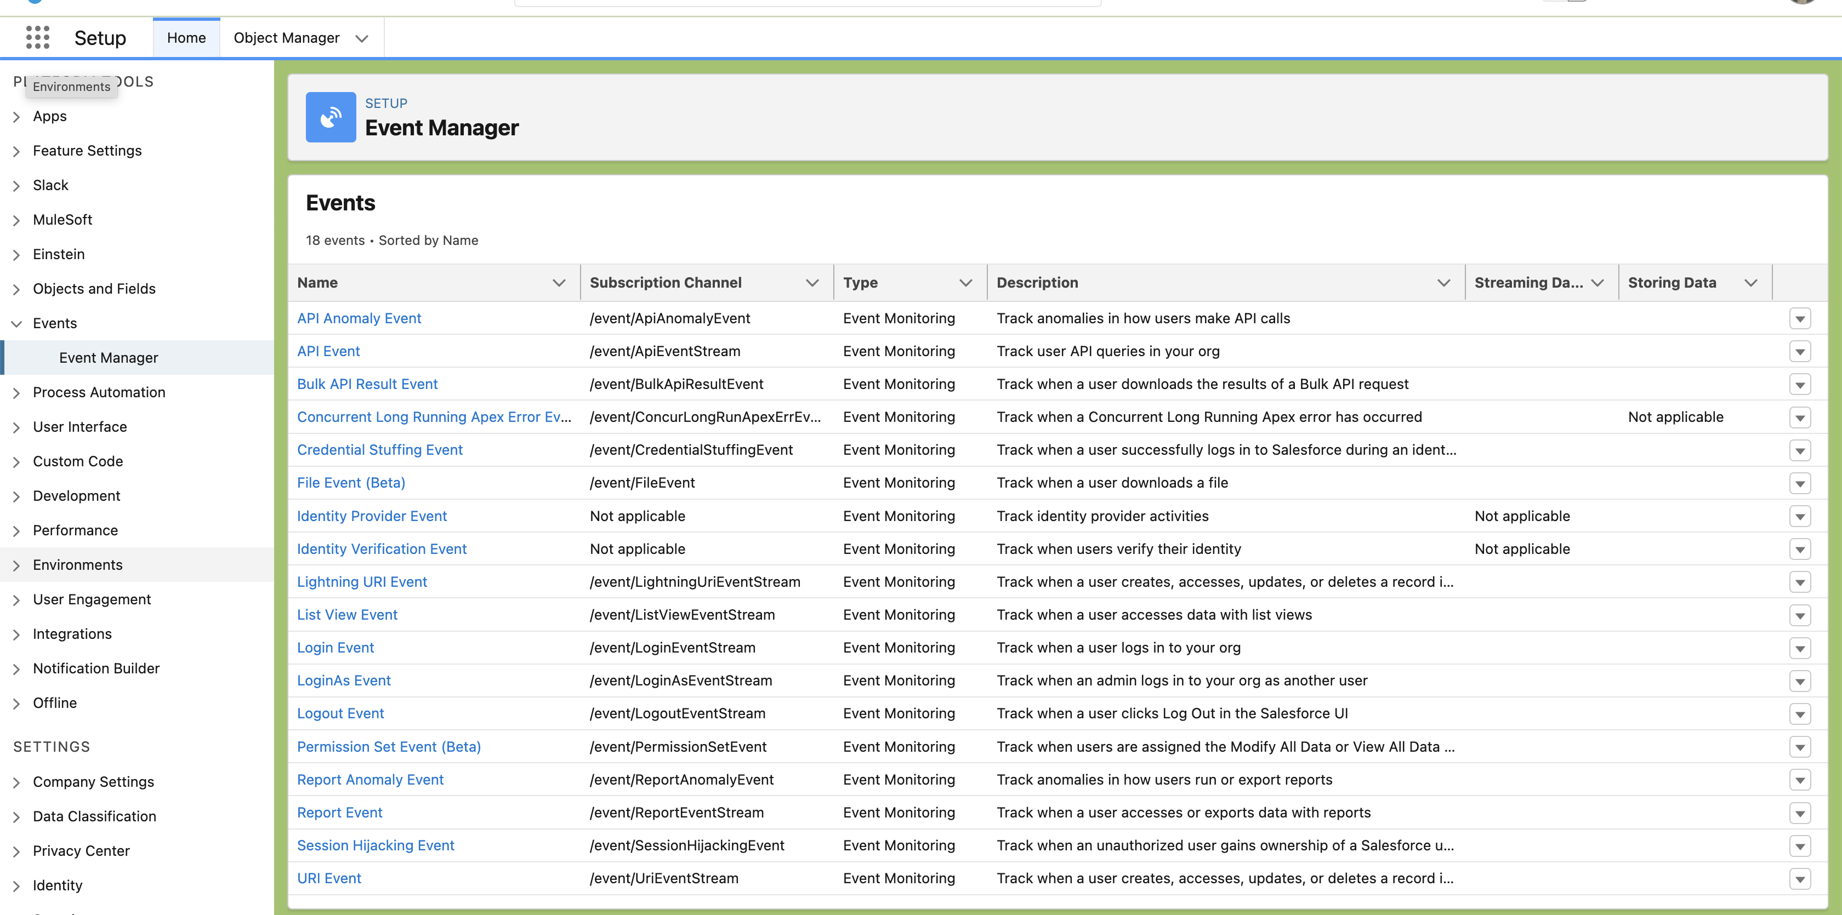Select Event Manager in the sidebar
The image size is (1842, 915).
(x=109, y=357)
